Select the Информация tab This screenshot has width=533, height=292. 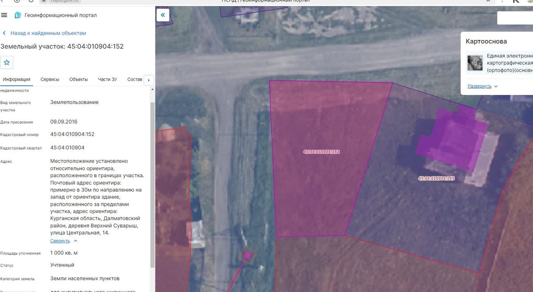16,79
